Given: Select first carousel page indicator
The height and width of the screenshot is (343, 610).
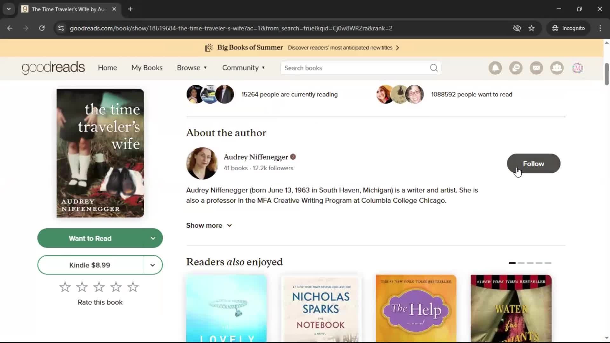Looking at the screenshot, I should click(x=512, y=263).
